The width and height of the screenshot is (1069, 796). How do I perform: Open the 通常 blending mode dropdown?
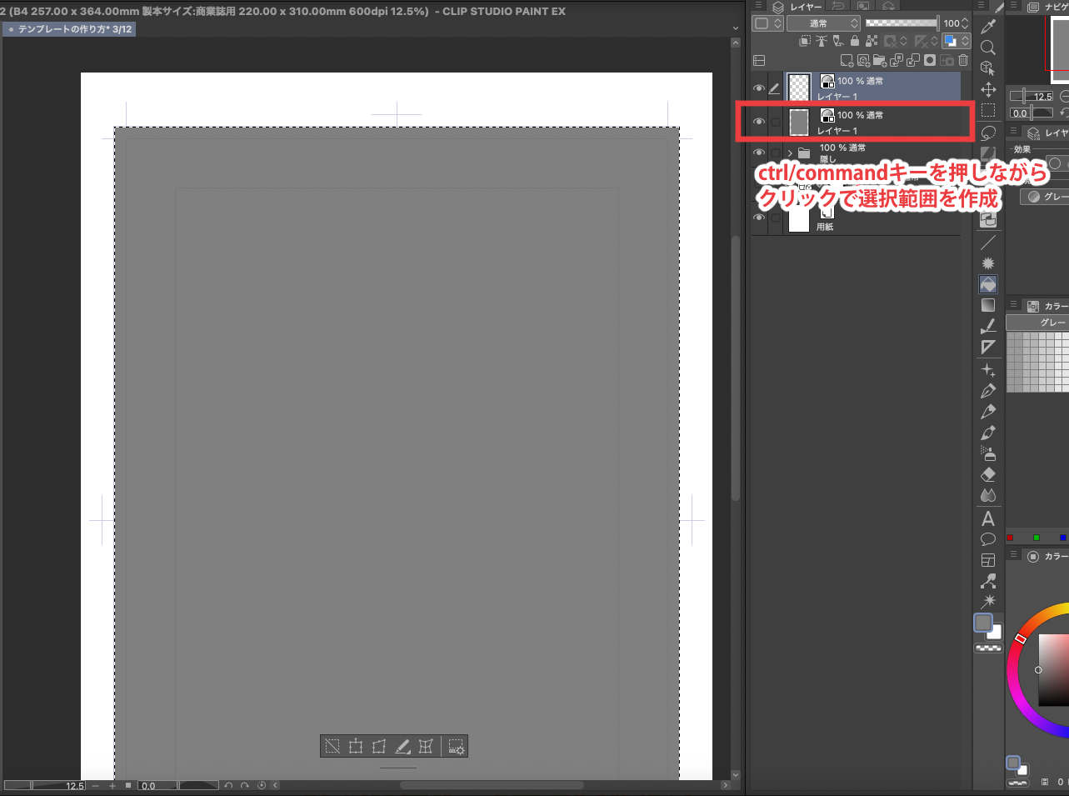822,23
